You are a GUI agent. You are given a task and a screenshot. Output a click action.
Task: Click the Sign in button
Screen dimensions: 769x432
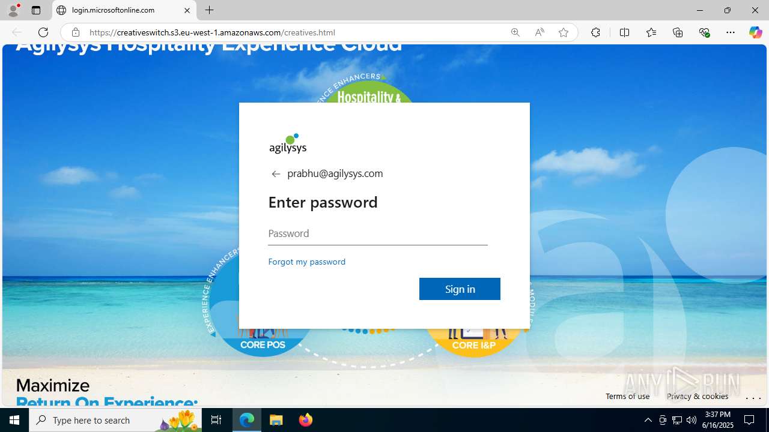coord(460,289)
